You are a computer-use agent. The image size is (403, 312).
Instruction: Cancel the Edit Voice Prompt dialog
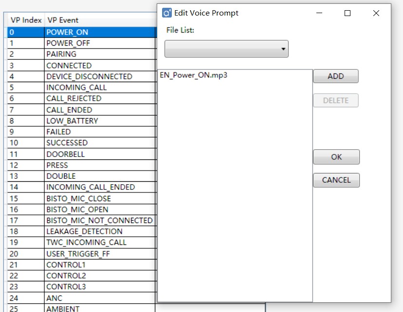click(x=336, y=180)
